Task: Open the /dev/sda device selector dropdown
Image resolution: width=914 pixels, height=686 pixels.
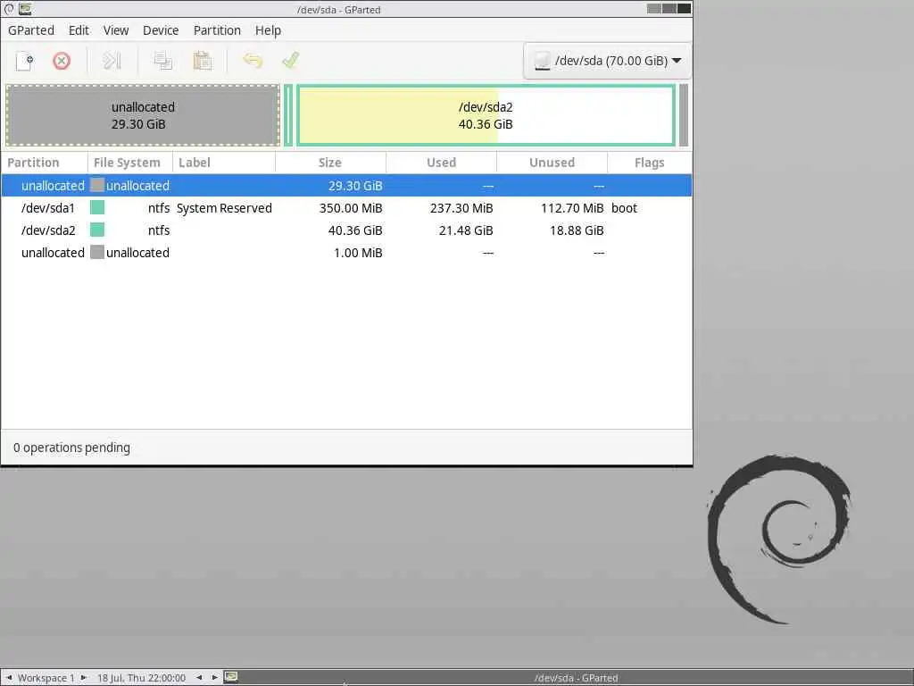Action: [607, 61]
